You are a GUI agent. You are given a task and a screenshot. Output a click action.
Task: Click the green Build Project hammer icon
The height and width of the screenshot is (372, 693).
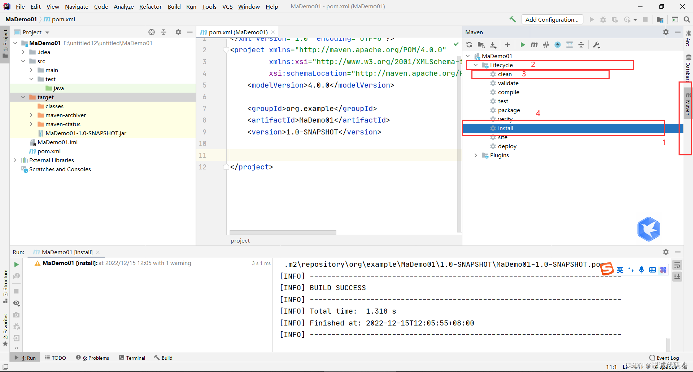(x=513, y=19)
